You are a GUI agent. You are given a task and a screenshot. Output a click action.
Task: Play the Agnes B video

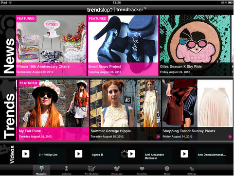point(78,154)
